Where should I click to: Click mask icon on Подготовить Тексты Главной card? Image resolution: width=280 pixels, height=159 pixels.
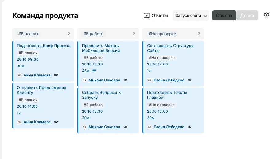pos(189,127)
